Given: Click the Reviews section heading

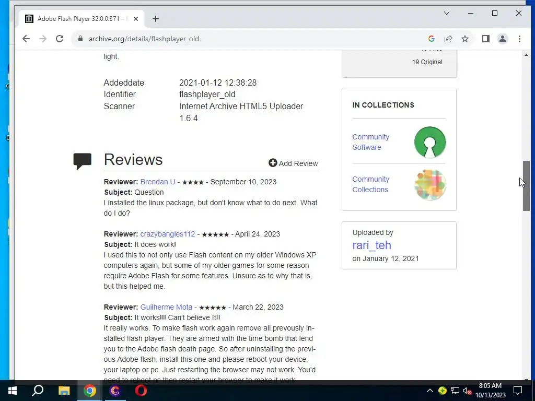Looking at the screenshot, I should (133, 159).
